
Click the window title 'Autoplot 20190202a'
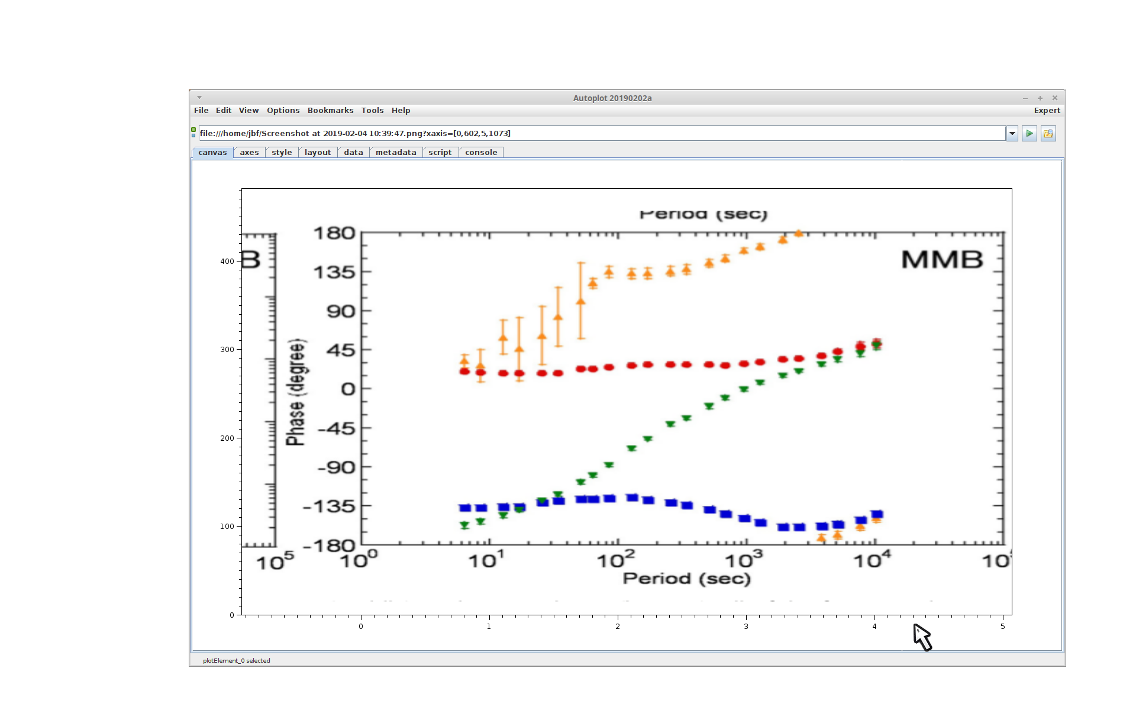612,98
